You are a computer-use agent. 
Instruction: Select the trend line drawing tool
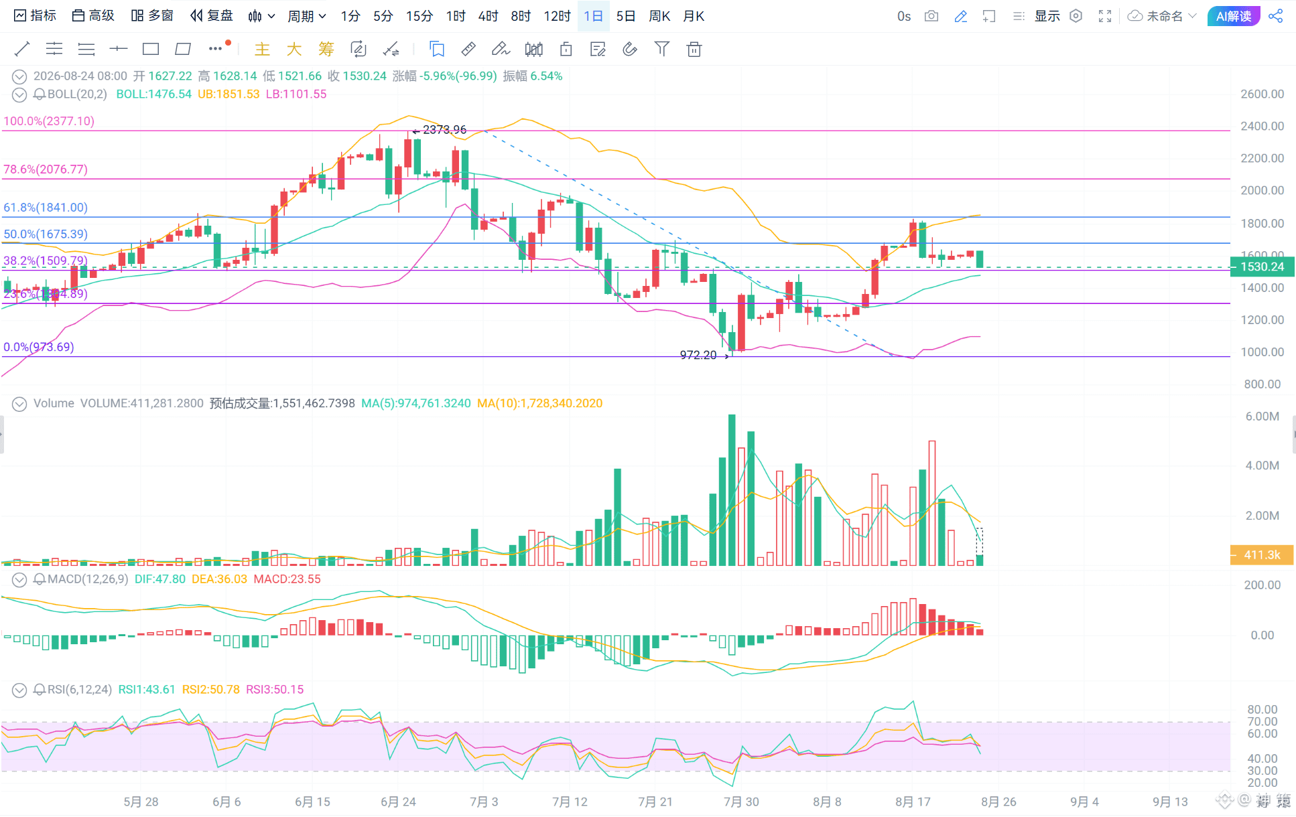(x=22, y=49)
